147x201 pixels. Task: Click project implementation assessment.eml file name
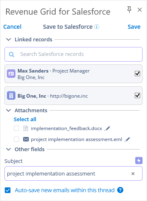point(76,139)
